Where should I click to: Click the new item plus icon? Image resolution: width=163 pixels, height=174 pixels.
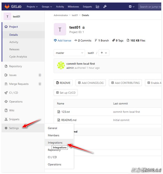[130, 7]
